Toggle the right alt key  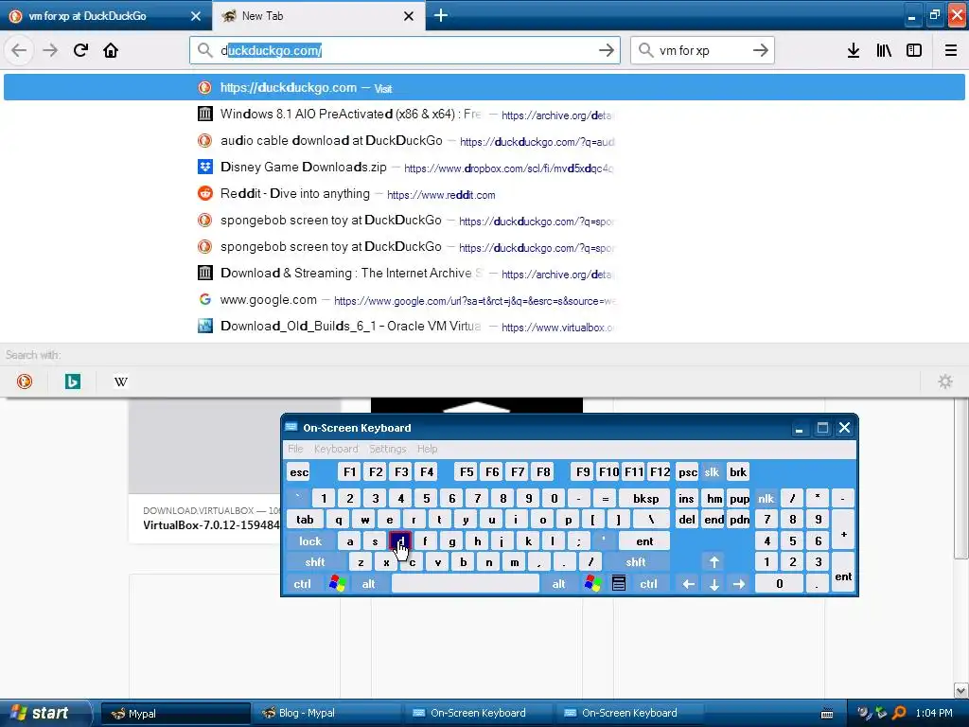(x=558, y=583)
